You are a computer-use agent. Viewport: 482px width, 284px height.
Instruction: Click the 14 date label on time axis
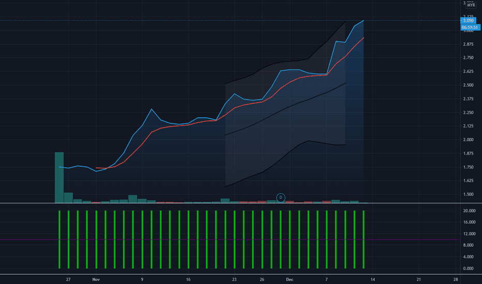[372, 280]
